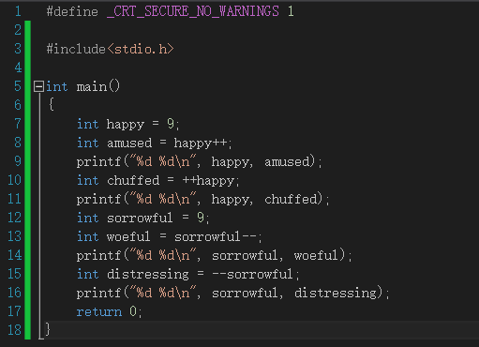Click the value 1 after the macro

[291, 11]
